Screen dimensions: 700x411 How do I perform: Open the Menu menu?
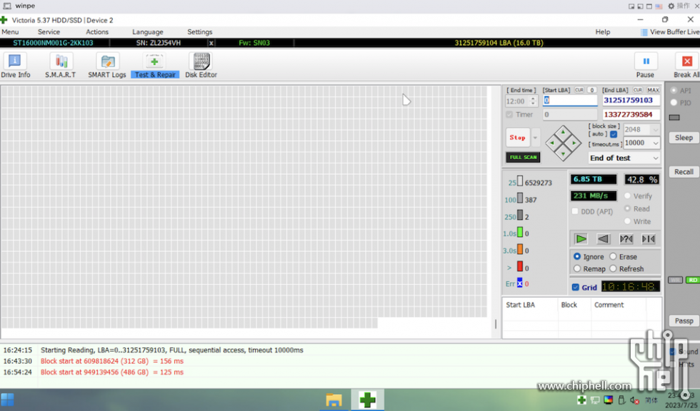(10, 32)
